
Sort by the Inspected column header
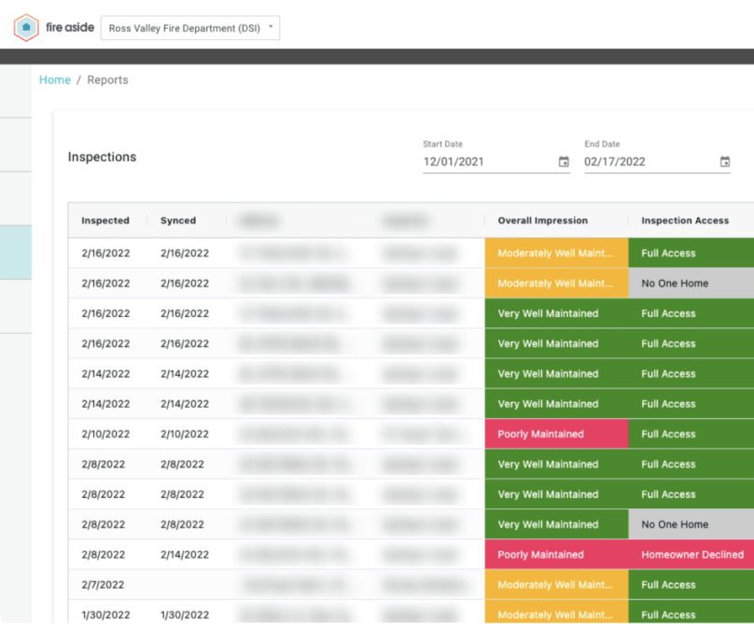[x=105, y=221]
